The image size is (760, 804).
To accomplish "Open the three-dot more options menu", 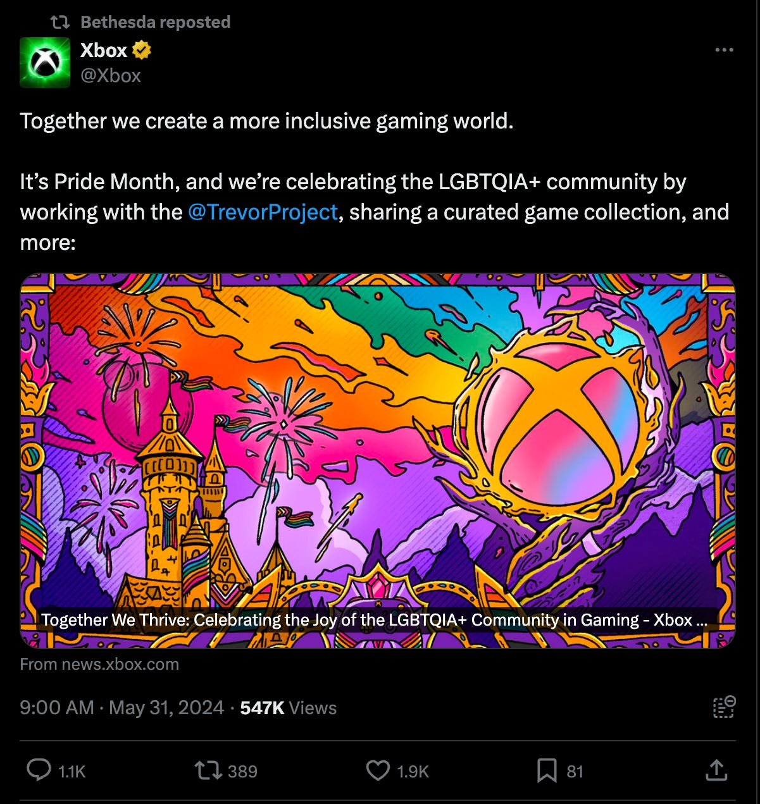I will click(724, 50).
